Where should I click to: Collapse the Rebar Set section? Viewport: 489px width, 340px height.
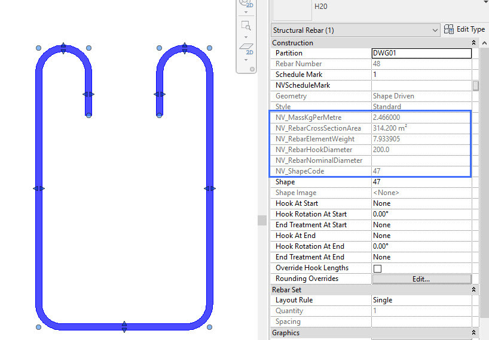(x=473, y=290)
